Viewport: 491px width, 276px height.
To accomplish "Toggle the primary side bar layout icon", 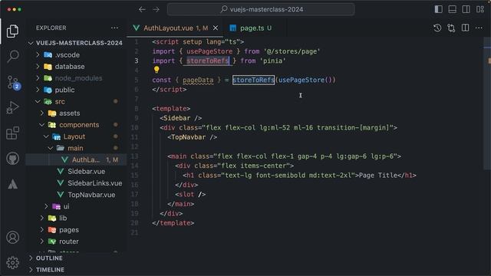I will [x=438, y=9].
